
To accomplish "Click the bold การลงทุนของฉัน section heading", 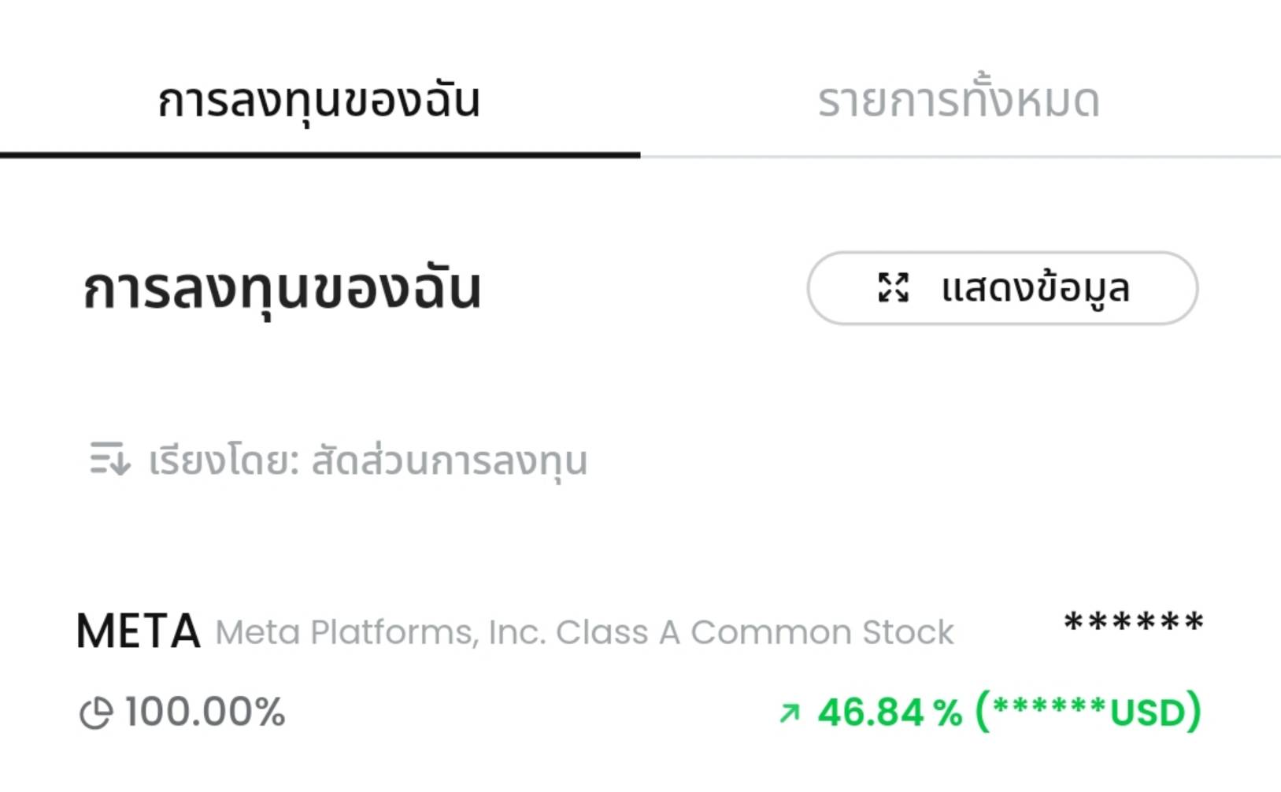I will pyautogui.click(x=281, y=289).
